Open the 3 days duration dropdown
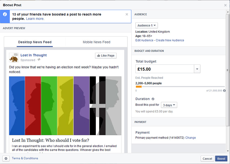Screen dimensions: 230x164 point(169,105)
